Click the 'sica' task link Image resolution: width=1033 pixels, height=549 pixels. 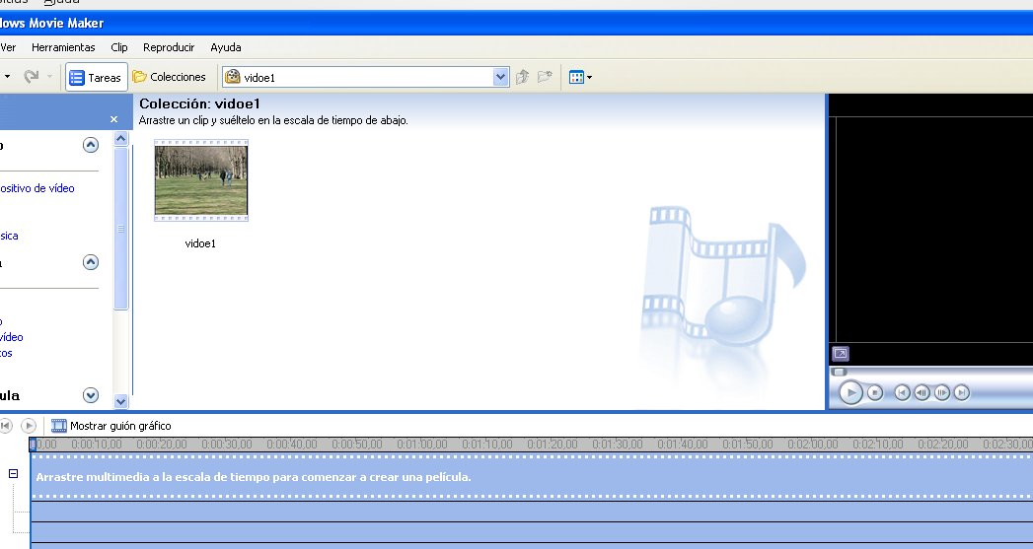(9, 236)
